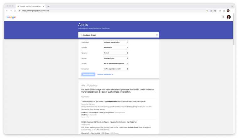Open a new browser tab with plus
The image size is (239, 139).
(48, 6)
